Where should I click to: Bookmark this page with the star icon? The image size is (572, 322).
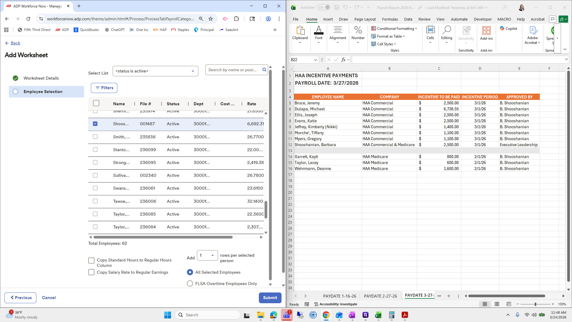click(x=211, y=19)
